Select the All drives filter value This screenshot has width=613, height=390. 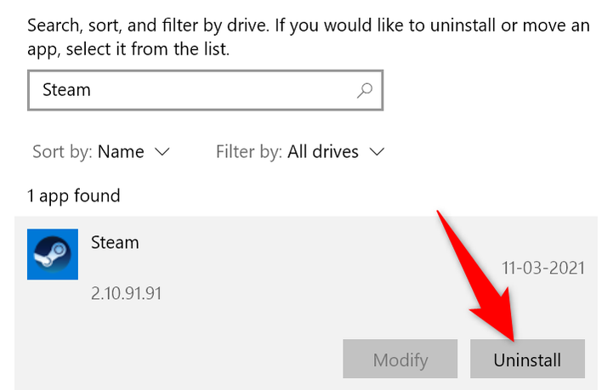click(322, 153)
